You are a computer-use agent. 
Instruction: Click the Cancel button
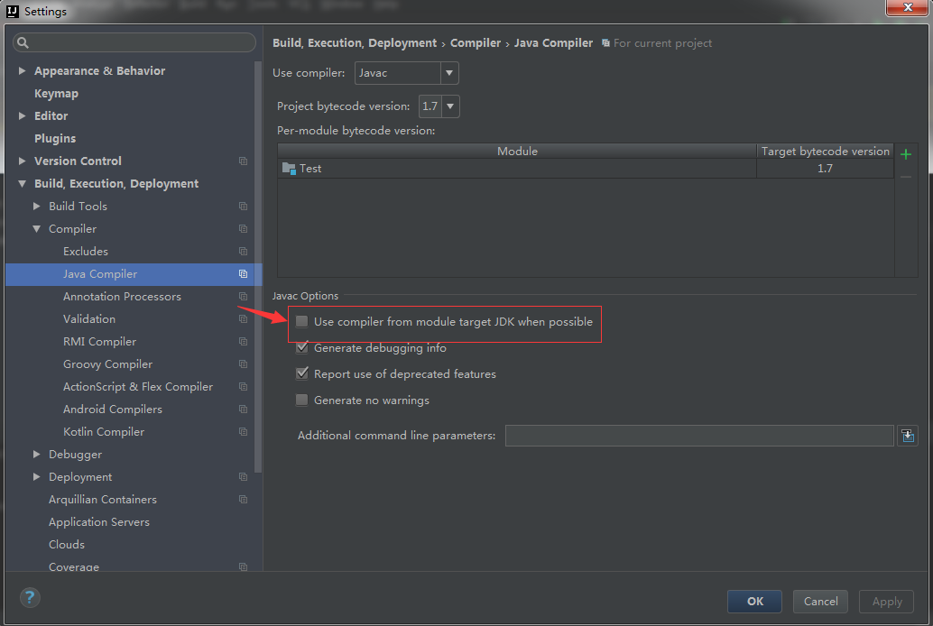pos(820,601)
